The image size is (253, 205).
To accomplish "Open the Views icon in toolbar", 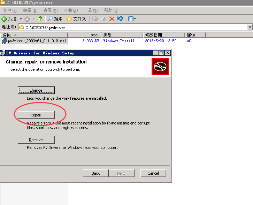I will tap(130, 19).
